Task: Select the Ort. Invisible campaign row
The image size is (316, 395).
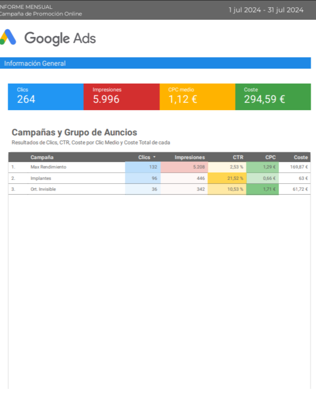Action: click(x=43, y=189)
